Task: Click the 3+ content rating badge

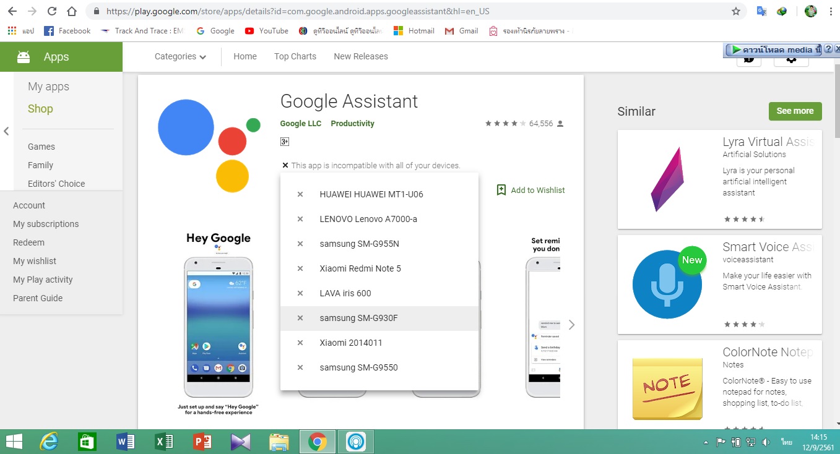Action: tap(285, 142)
